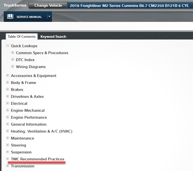Open the DTC Index entry

pos(25,60)
